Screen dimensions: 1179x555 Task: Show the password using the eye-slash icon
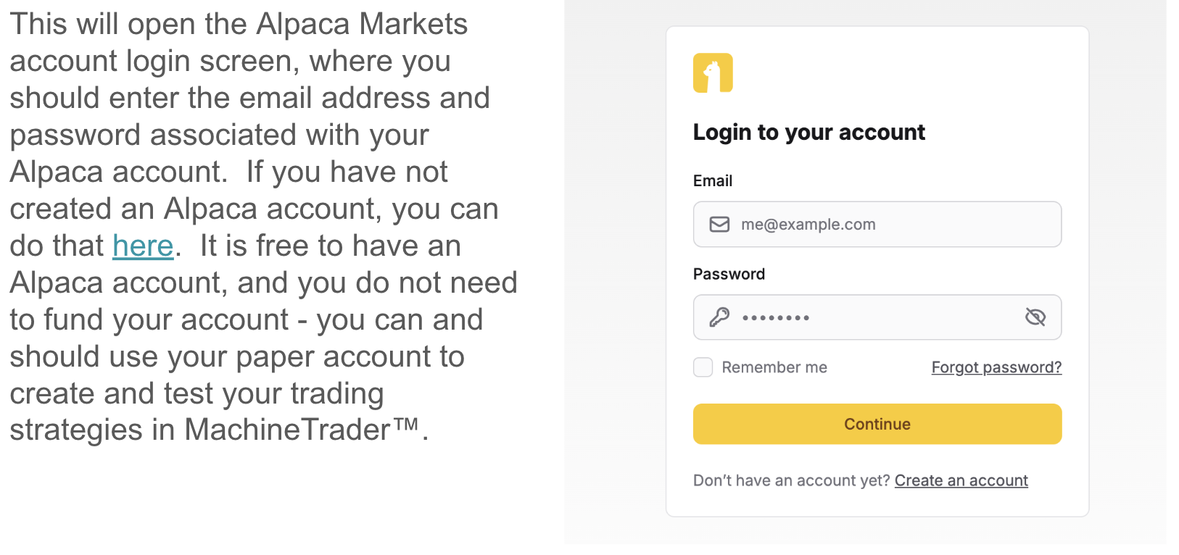pos(1035,317)
